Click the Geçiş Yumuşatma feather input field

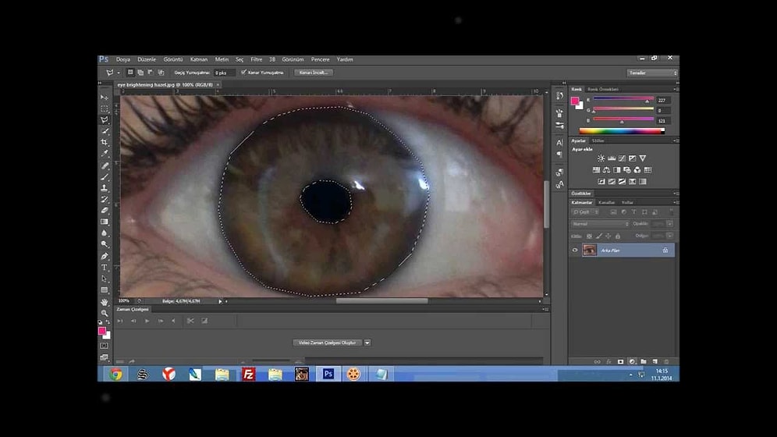(x=224, y=73)
